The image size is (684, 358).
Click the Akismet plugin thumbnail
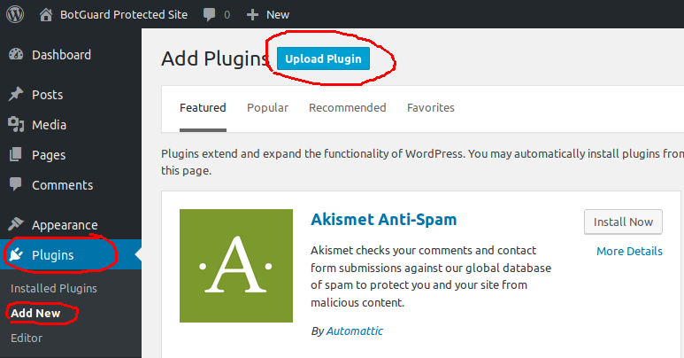(236, 266)
